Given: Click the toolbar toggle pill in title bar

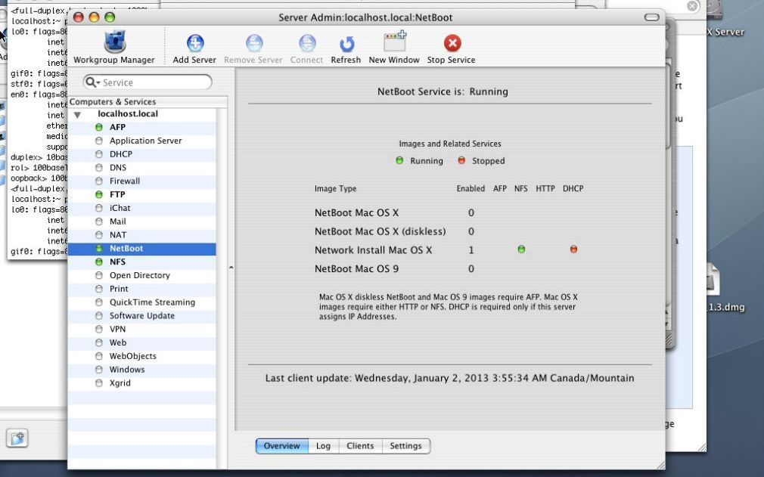Looking at the screenshot, I should pyautogui.click(x=651, y=17).
